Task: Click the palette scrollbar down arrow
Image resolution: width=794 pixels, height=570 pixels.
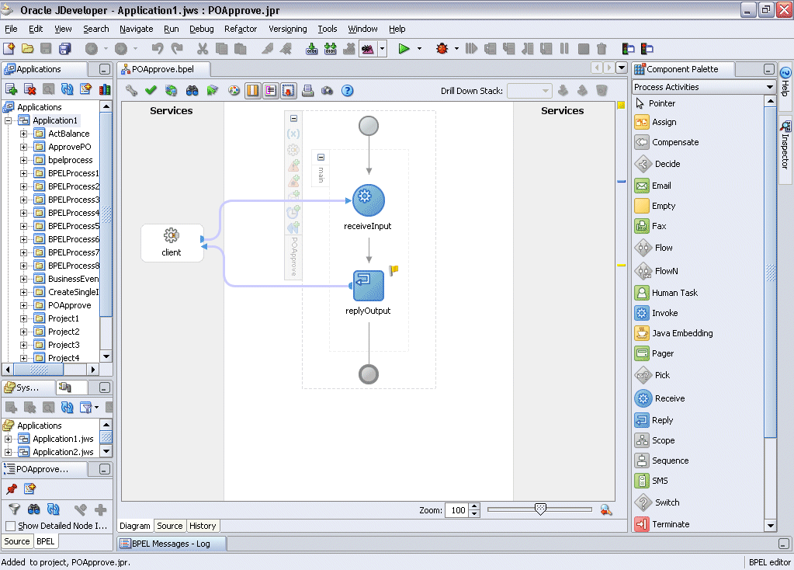Action: tap(770, 526)
